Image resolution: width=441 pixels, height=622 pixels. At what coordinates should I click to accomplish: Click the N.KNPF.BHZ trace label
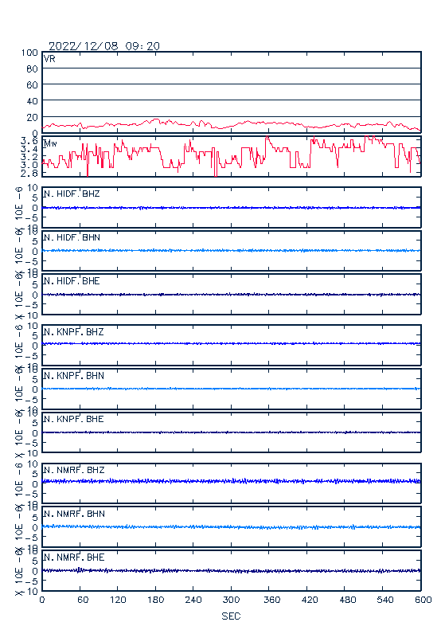(x=74, y=331)
